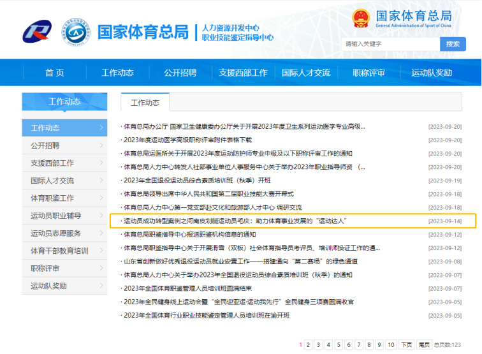482x354 pixels.
Task: Jump to last page with 尾页
Action: (x=424, y=345)
